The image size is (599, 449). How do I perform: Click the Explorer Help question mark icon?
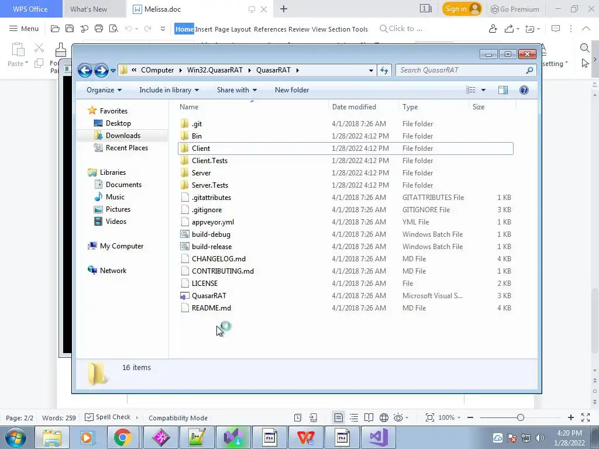click(x=524, y=90)
